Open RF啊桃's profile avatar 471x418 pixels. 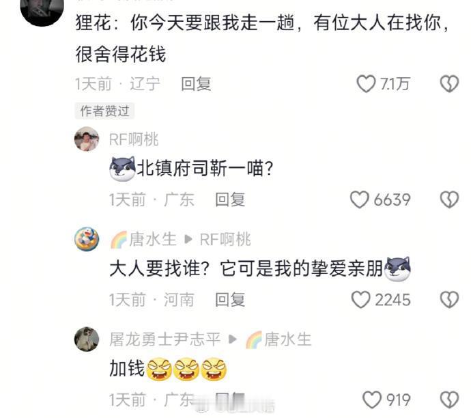(87, 139)
